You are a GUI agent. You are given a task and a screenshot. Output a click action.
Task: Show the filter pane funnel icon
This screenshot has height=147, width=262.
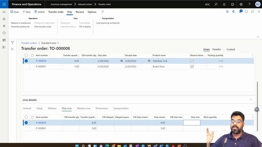click(x=12, y=42)
